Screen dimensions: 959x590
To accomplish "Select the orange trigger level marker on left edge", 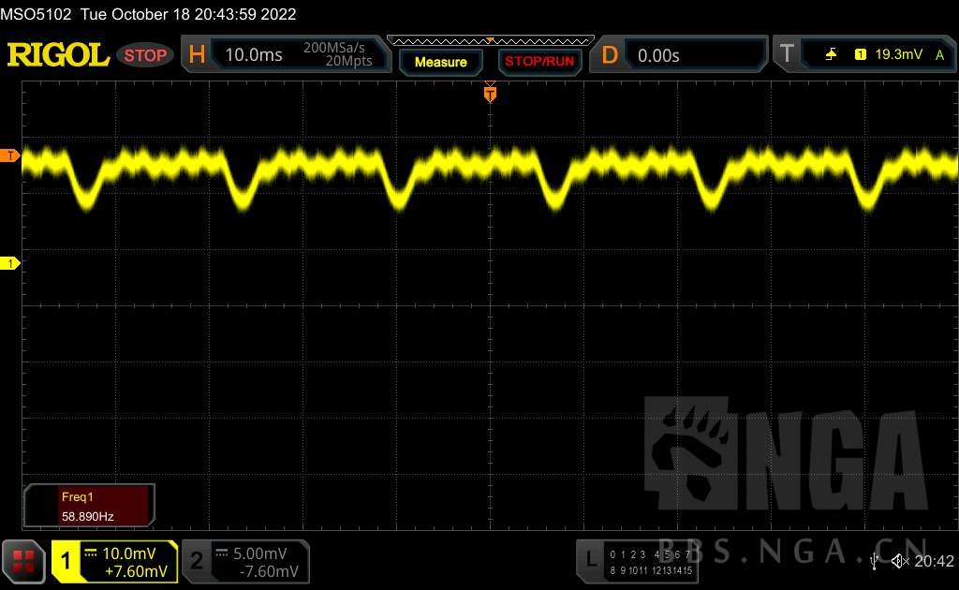I will tap(10, 155).
